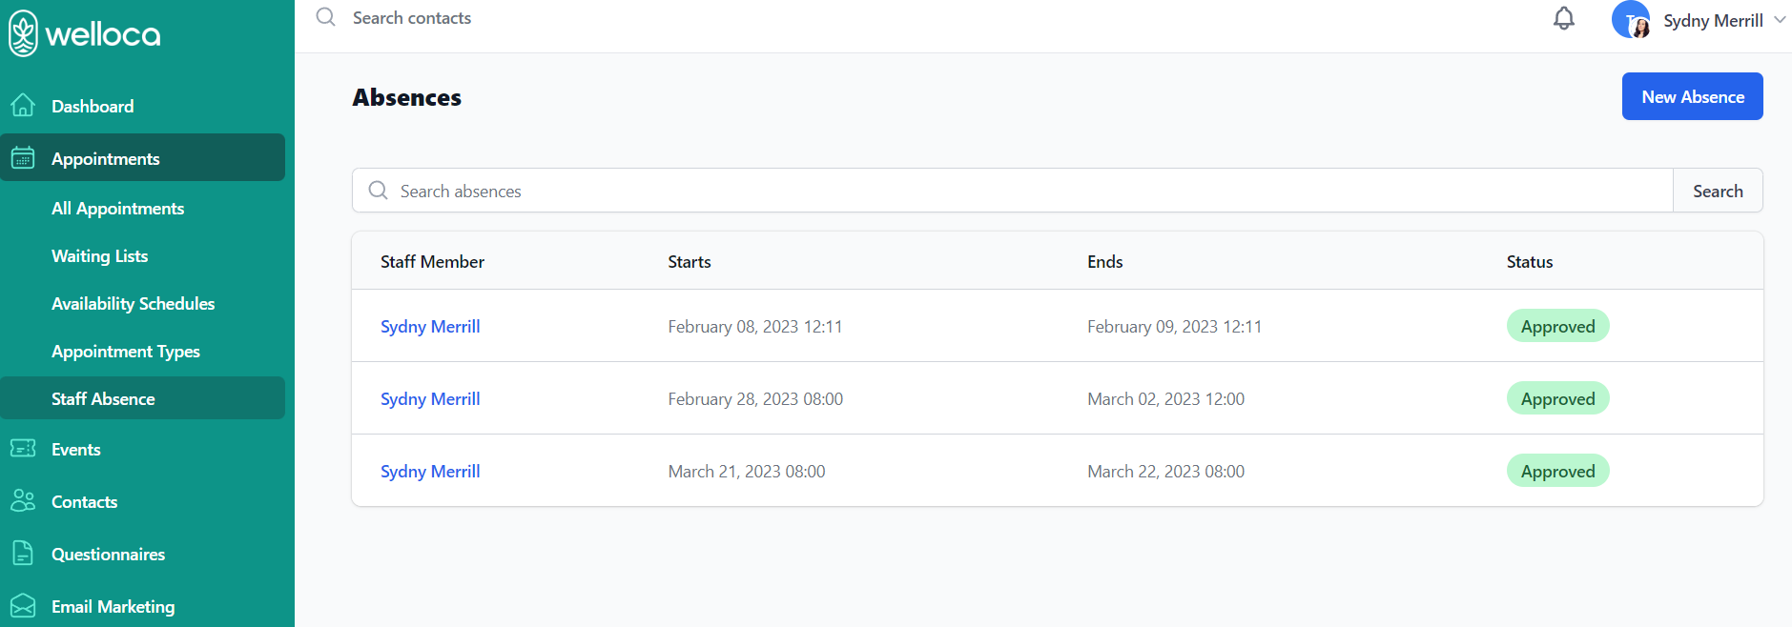Click the Welloca logo icon
Screen dimensions: 1792x627
(23, 33)
